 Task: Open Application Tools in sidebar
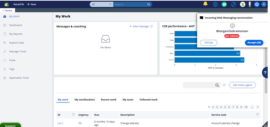coord(19,78)
